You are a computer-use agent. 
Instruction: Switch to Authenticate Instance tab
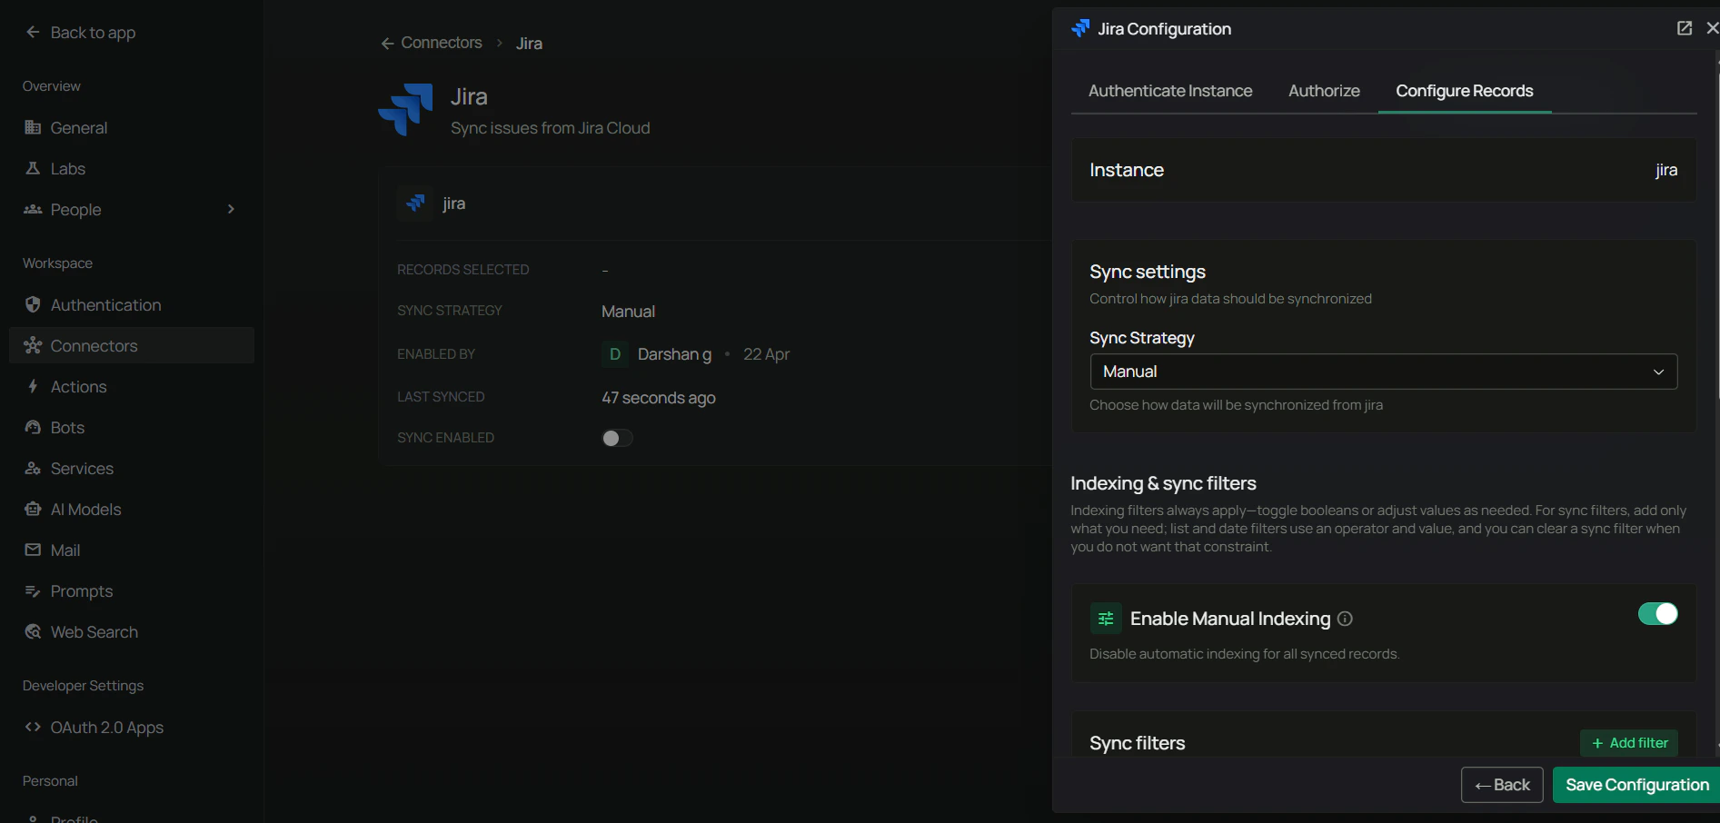[x=1170, y=91]
